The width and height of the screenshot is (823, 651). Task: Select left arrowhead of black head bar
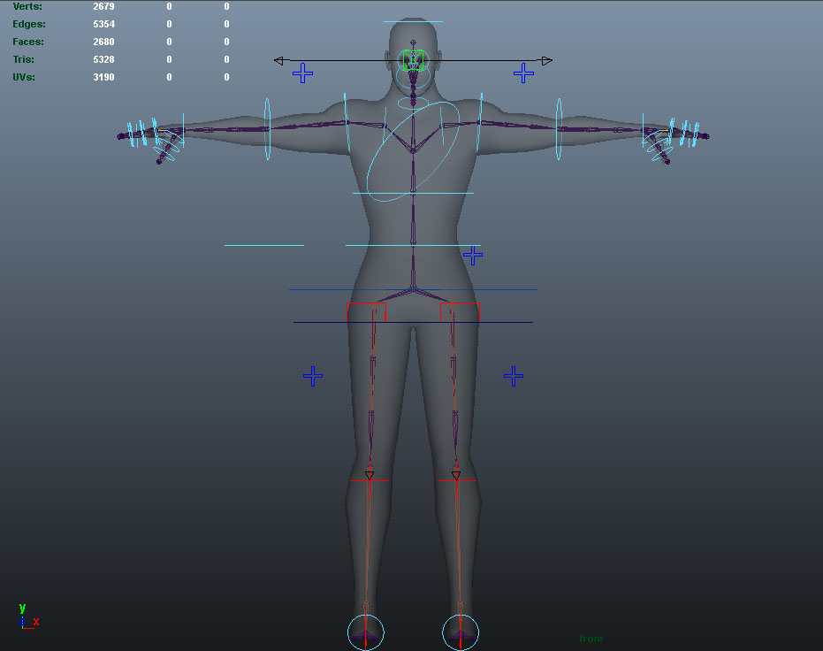pyautogui.click(x=278, y=61)
